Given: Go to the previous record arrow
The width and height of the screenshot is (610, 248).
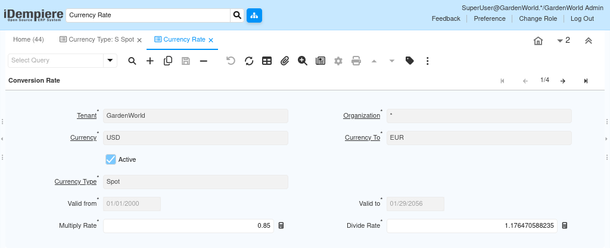Looking at the screenshot, I should click(x=525, y=81).
